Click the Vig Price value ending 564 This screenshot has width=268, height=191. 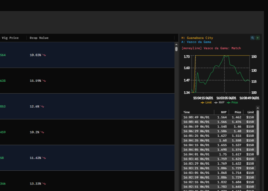(x=3, y=55)
